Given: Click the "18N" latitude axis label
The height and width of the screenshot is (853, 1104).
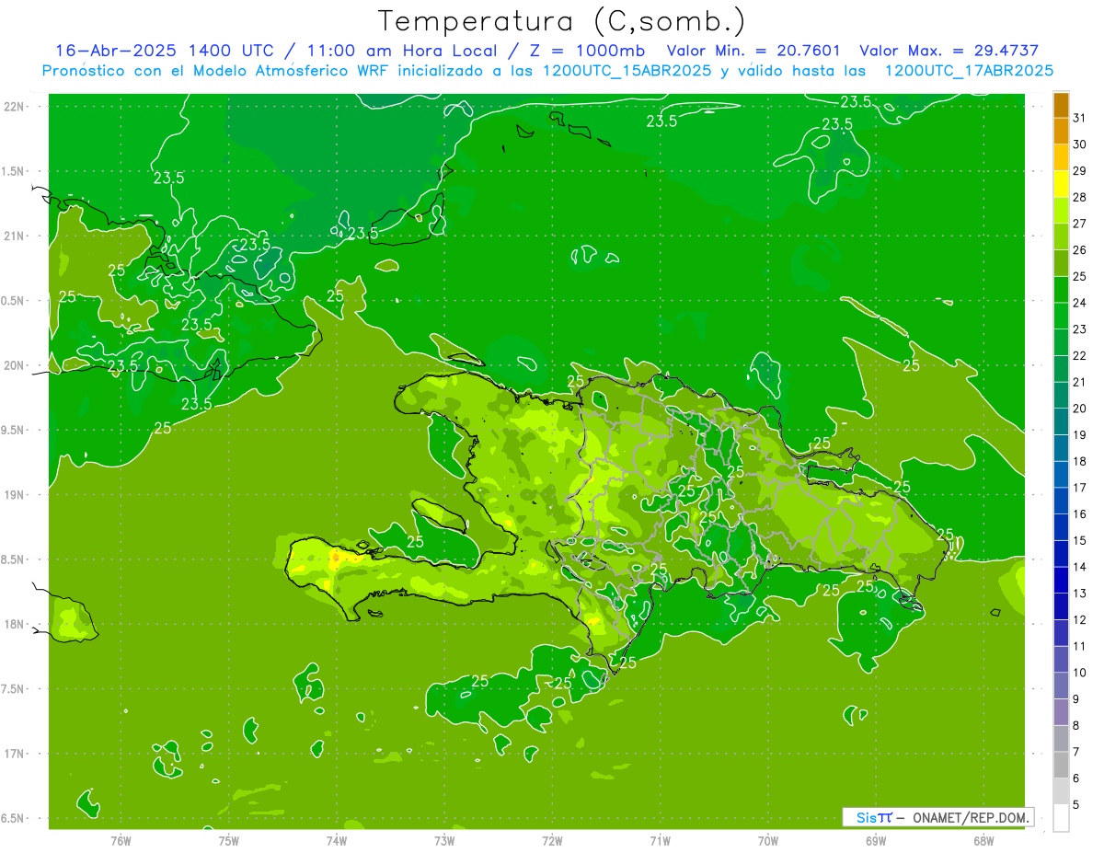Looking at the screenshot, I should pos(13,624).
